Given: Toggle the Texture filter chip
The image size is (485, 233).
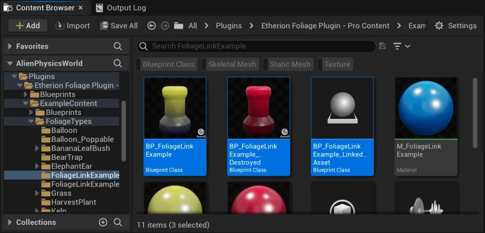Looking at the screenshot, I should pyautogui.click(x=337, y=64).
